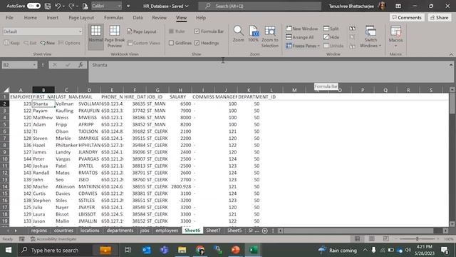The image size is (456, 257).
Task: Select all cells with corner triangle
Action: tap(6, 90)
